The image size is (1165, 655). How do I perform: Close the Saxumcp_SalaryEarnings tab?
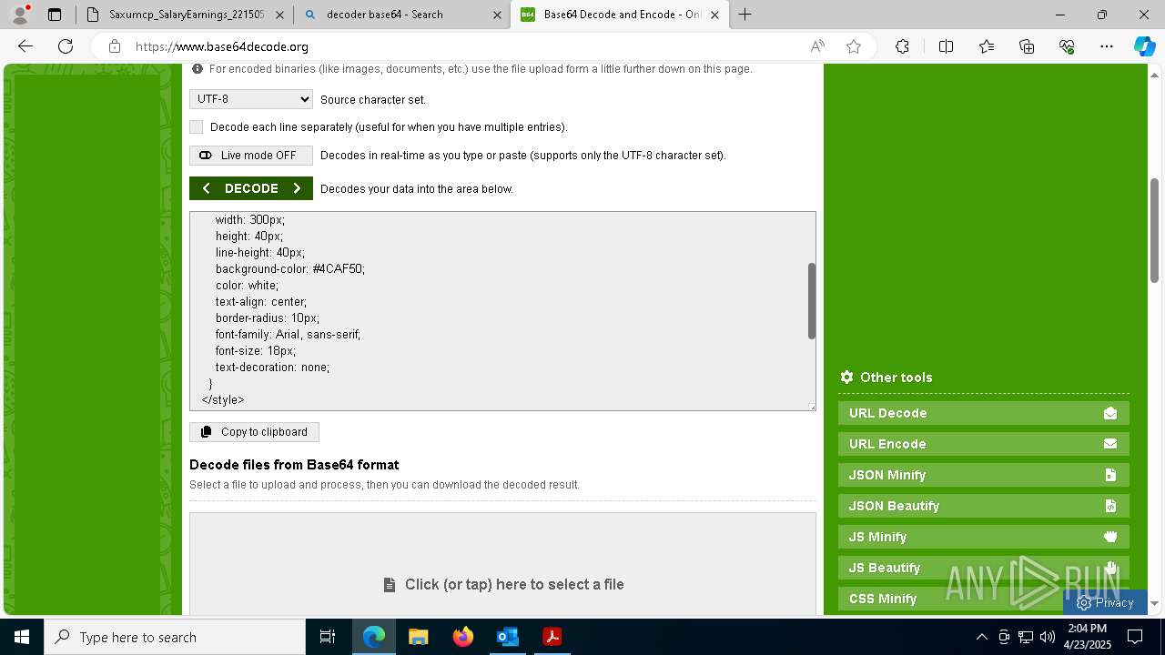279,15
